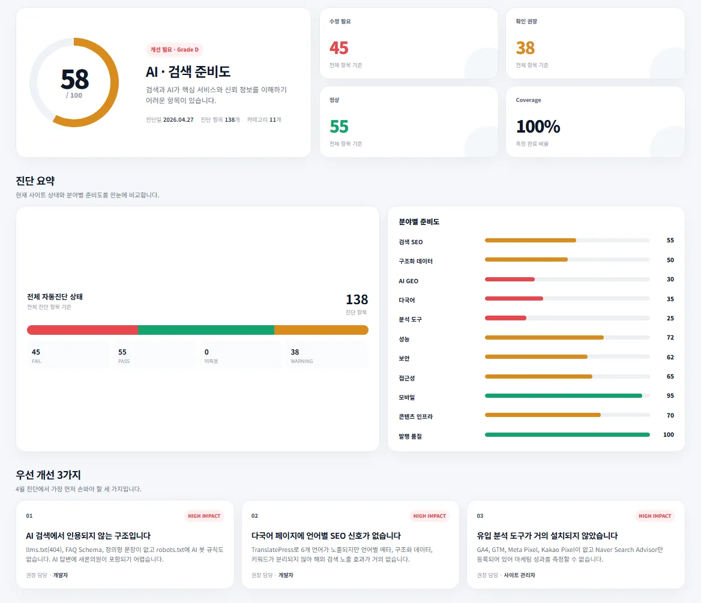
Task: Select the 38 WARNING count cell
Action: 327,356
